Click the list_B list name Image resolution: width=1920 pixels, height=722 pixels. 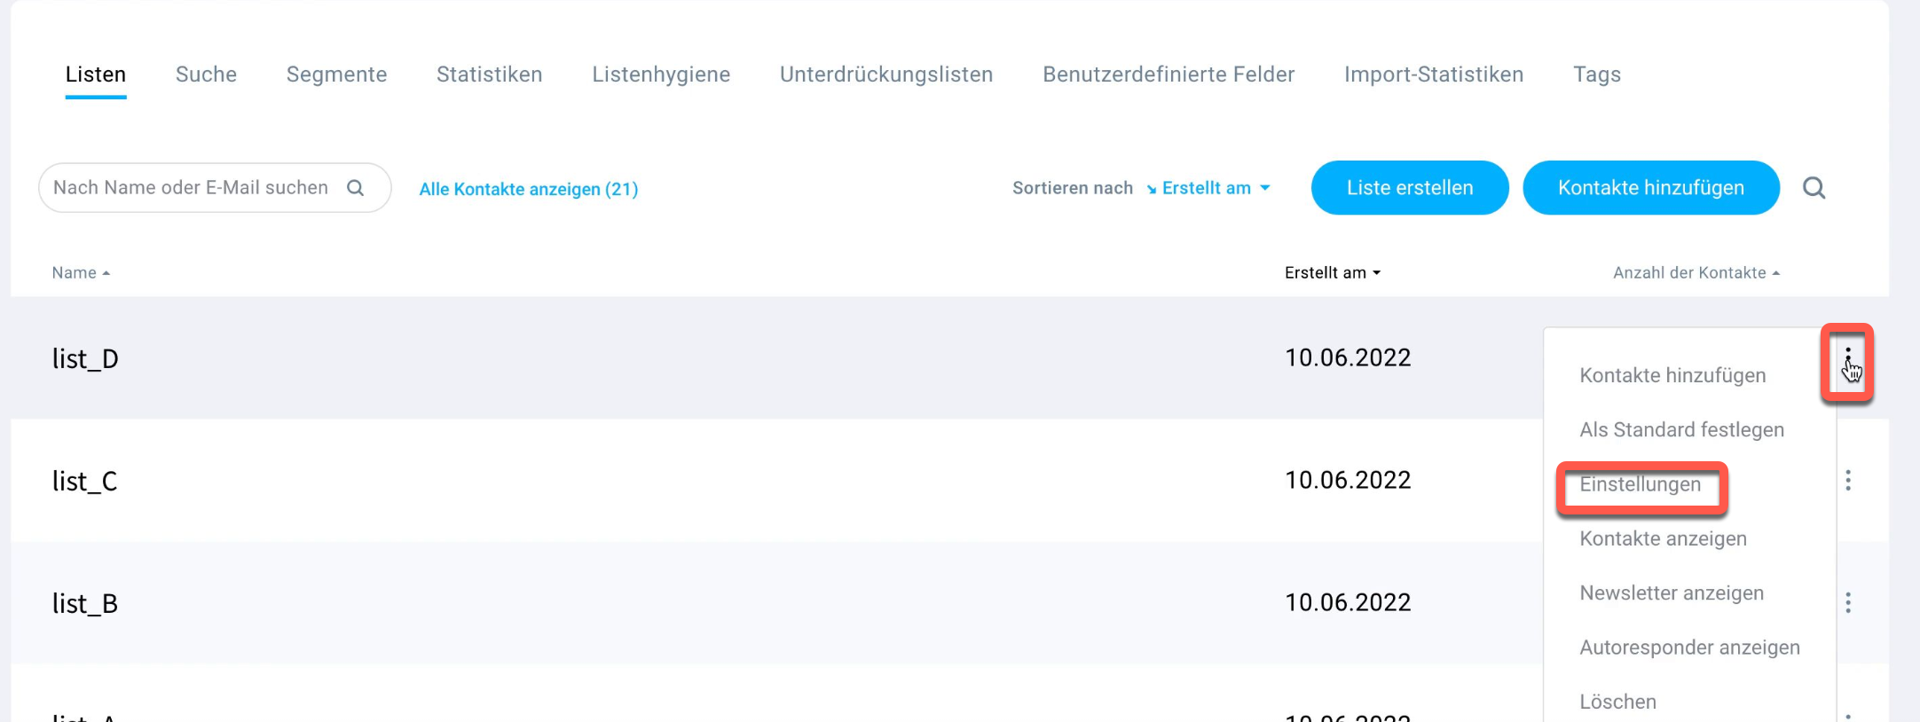tap(85, 603)
